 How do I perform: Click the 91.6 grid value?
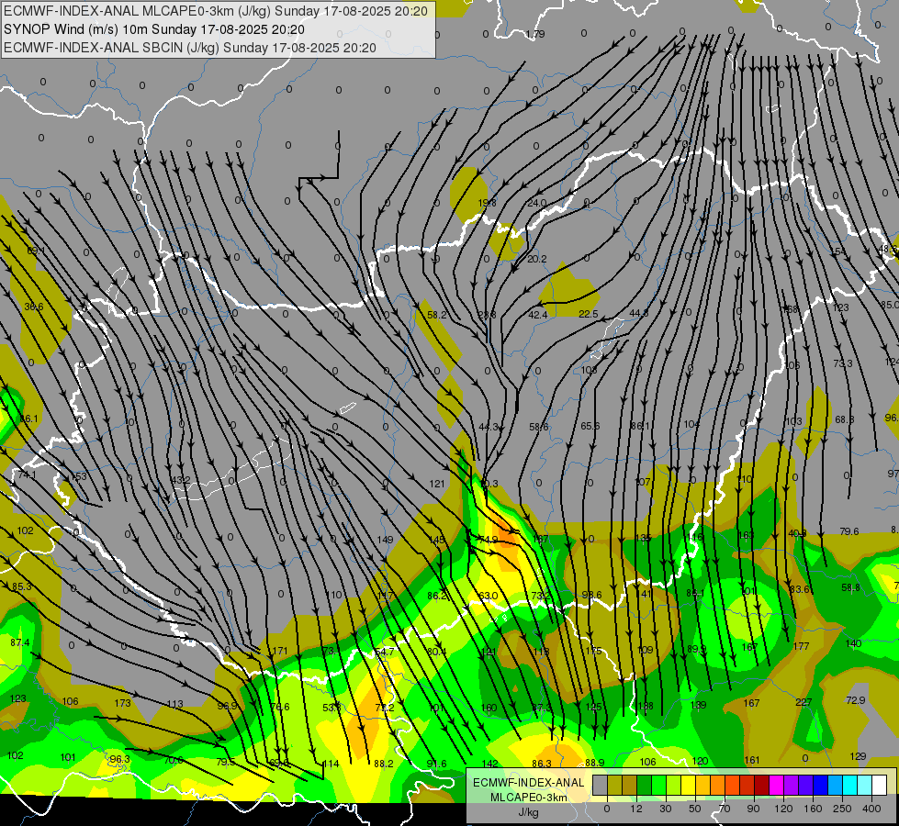[x=437, y=764]
